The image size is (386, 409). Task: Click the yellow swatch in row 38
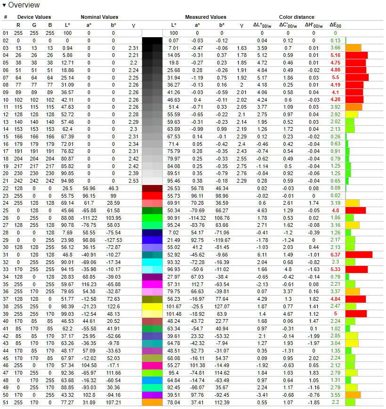(152, 307)
